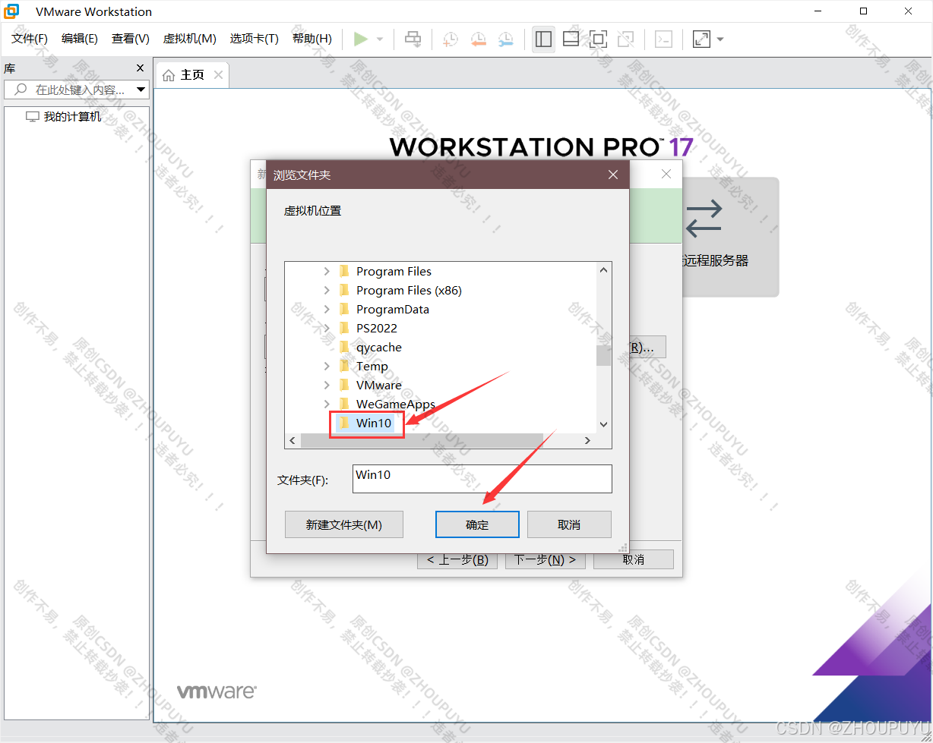Open the library search filter dropdown

click(141, 90)
